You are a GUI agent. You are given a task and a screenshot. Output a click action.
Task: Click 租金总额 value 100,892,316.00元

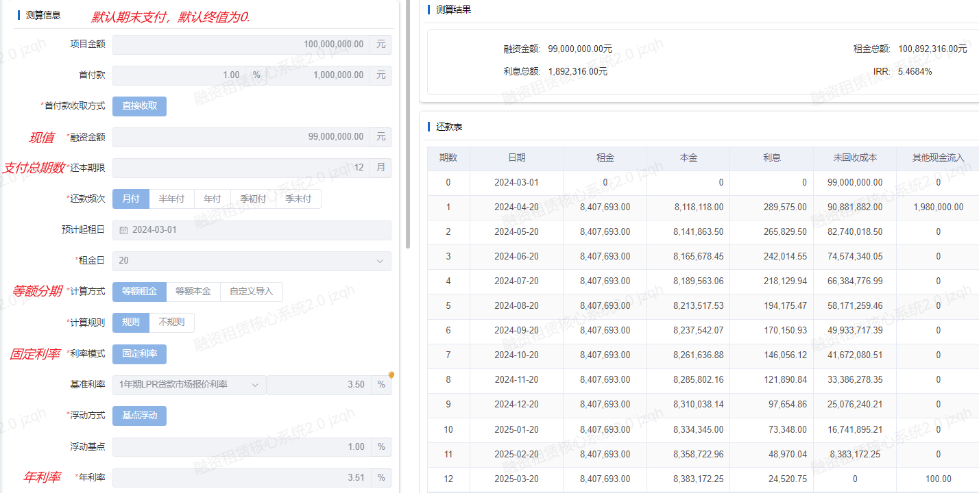click(x=932, y=49)
